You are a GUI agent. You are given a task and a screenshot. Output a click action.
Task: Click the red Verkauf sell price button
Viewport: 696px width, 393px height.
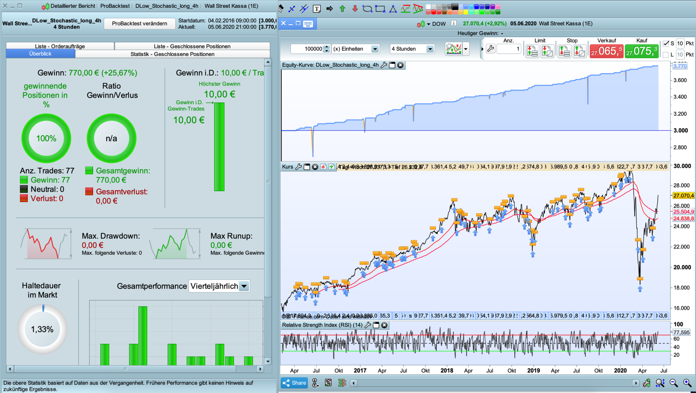tap(606, 51)
